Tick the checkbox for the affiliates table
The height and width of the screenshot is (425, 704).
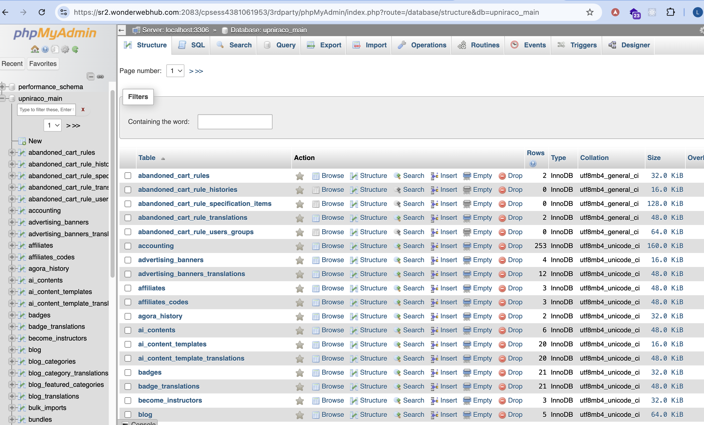128,288
